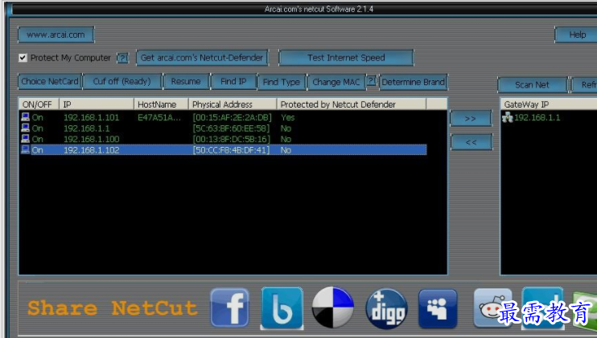
Task: Share NetCut on Facebook icon
Action: point(229,307)
